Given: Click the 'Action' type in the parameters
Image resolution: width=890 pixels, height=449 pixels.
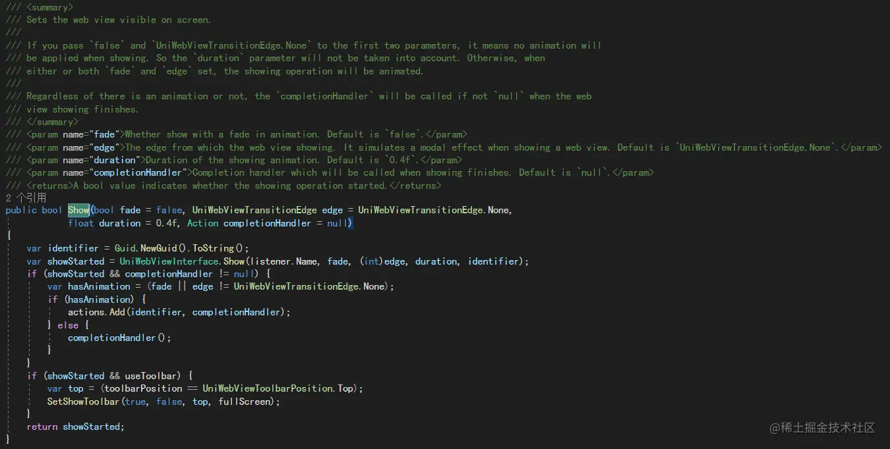Looking at the screenshot, I should tap(202, 223).
